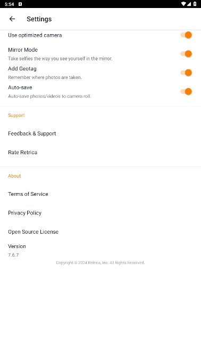Tap the Wi-Fi status icon

183,4
